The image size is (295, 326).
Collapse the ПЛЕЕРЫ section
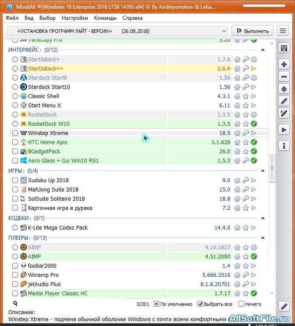263,238
